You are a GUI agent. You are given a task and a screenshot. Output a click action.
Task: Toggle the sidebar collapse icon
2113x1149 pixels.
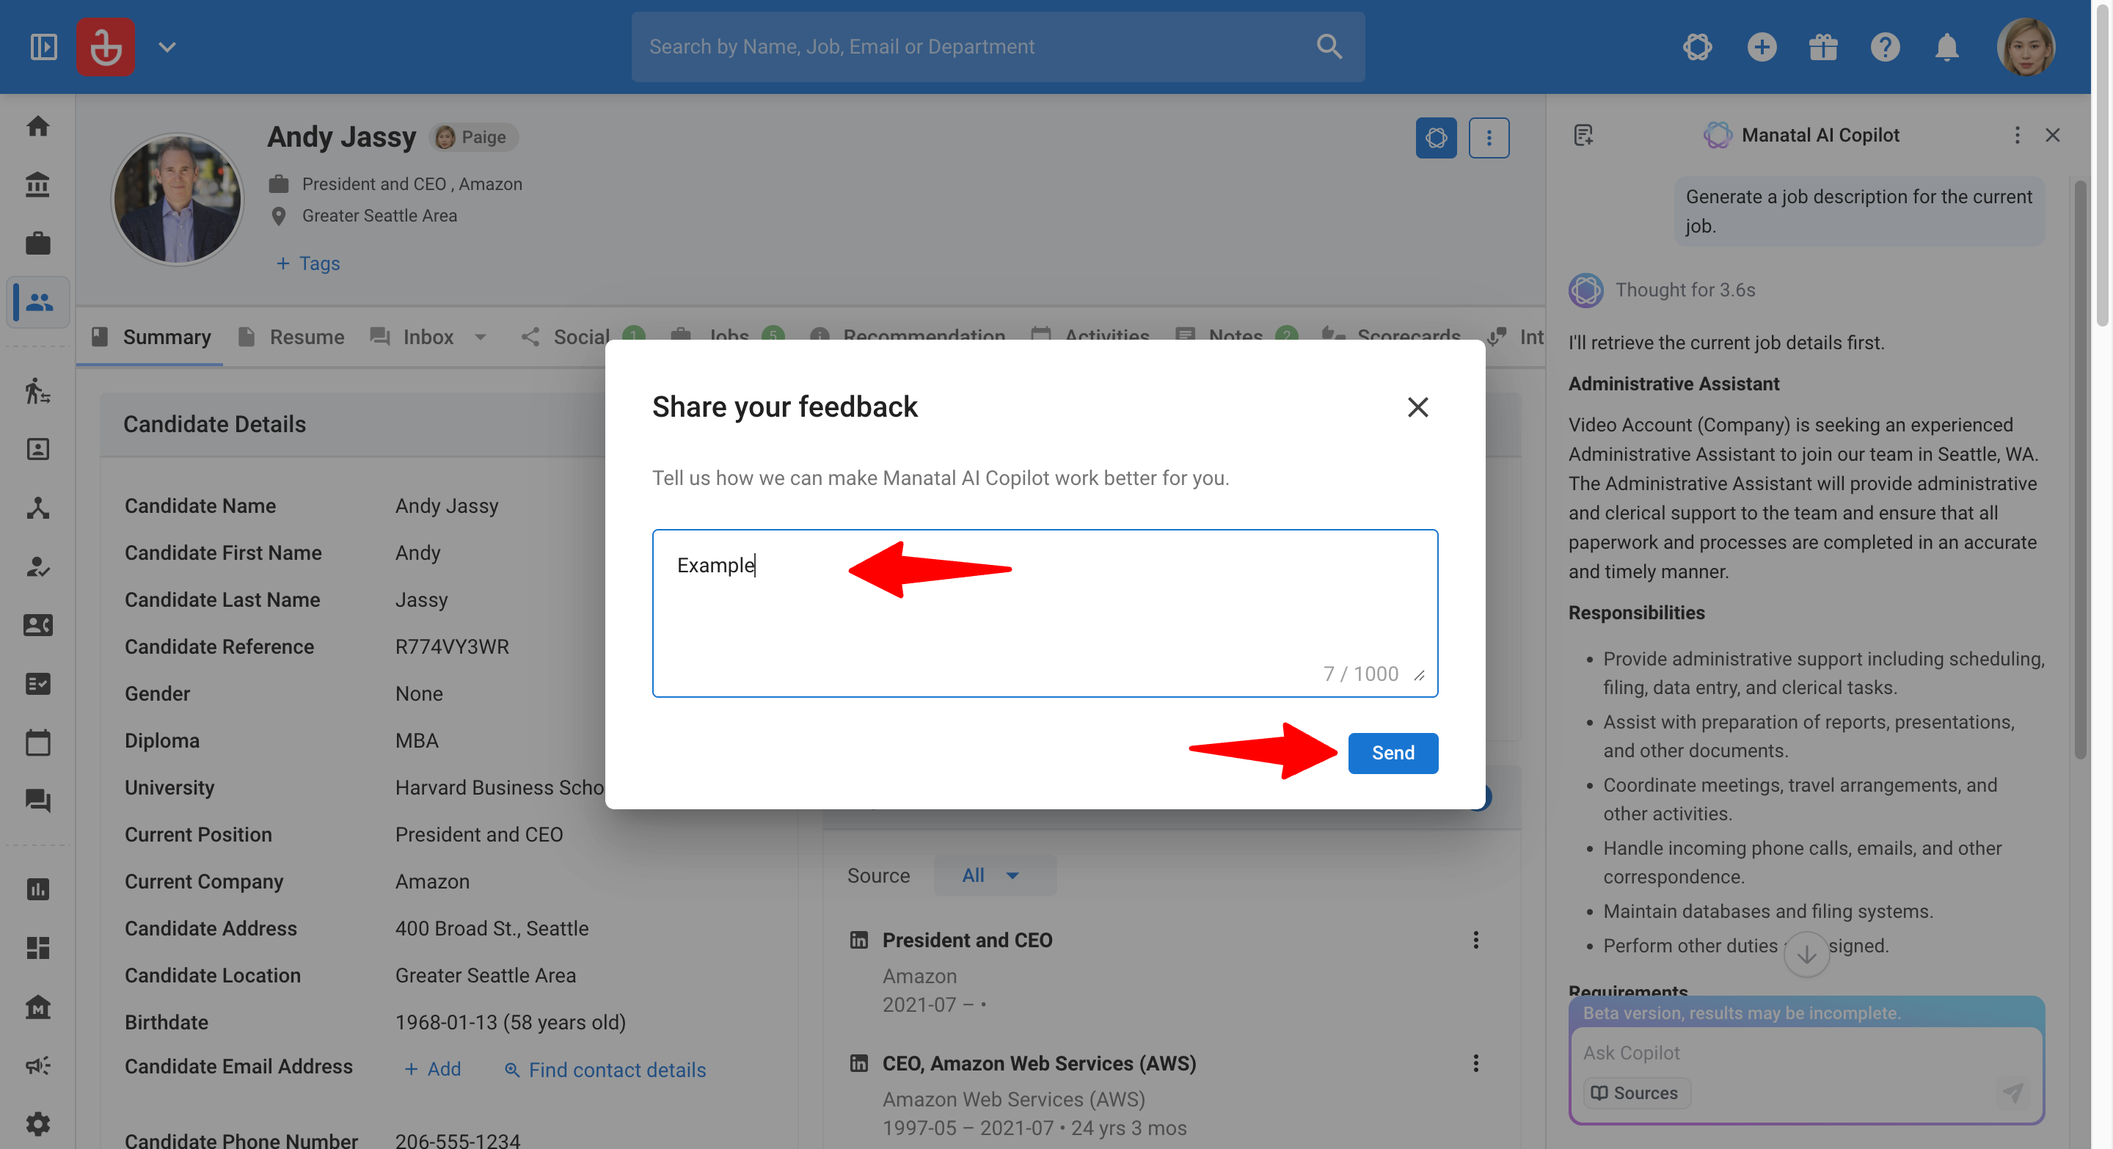(43, 47)
